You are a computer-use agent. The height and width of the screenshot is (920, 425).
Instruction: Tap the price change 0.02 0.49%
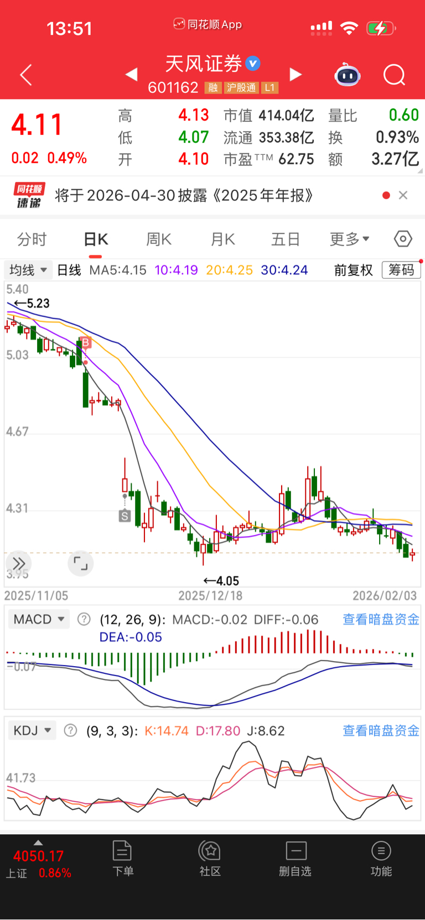49,158
